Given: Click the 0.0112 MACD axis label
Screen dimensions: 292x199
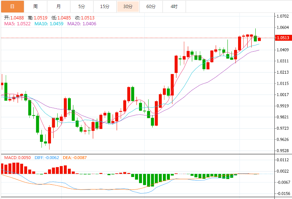Looking at the screenshot, I should (x=283, y=160).
